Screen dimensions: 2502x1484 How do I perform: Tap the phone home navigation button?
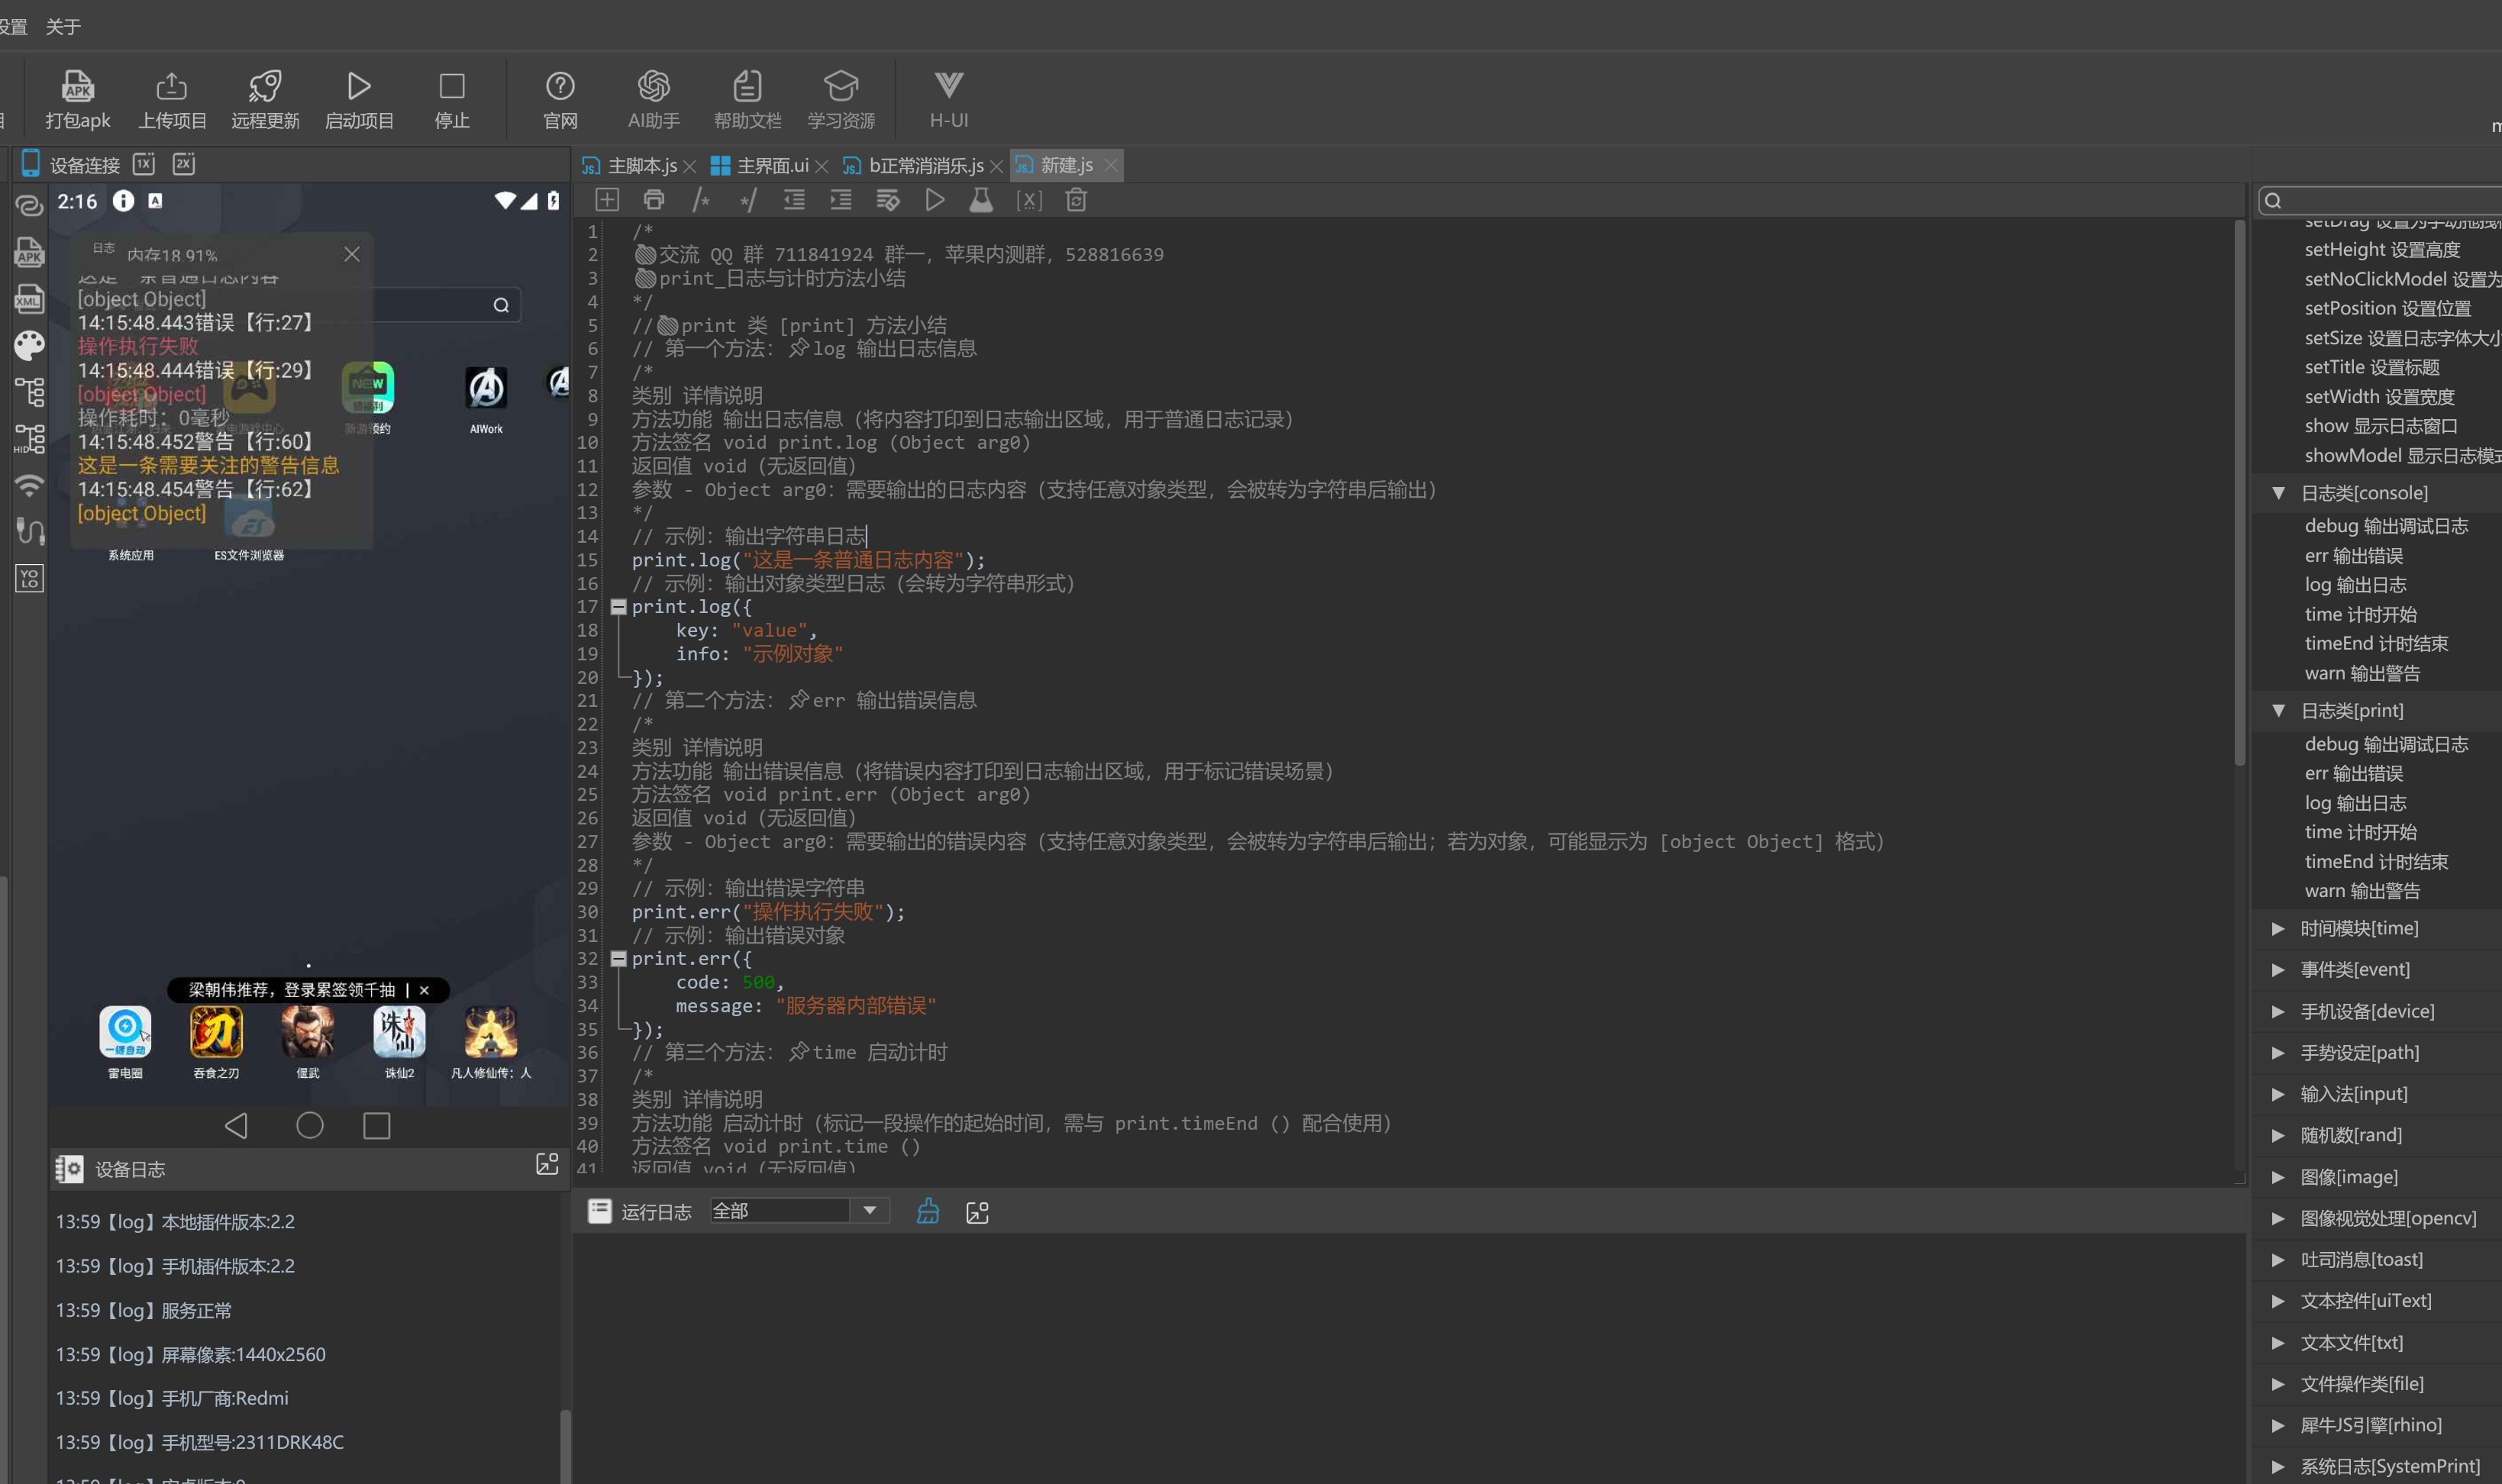310,1125
